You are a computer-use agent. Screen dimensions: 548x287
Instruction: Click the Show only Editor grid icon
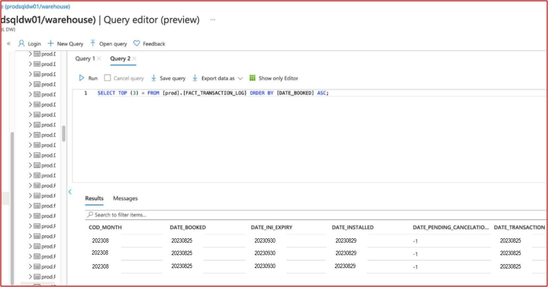[253, 78]
